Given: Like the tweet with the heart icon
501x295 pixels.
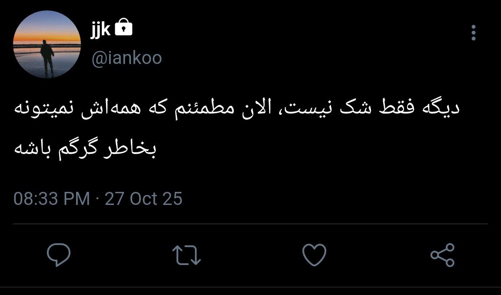Looking at the screenshot, I should coord(314,255).
